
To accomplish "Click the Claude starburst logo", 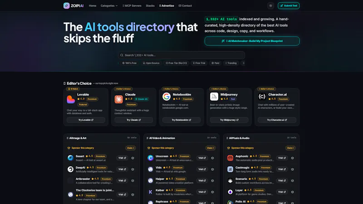I will pos(118,99).
